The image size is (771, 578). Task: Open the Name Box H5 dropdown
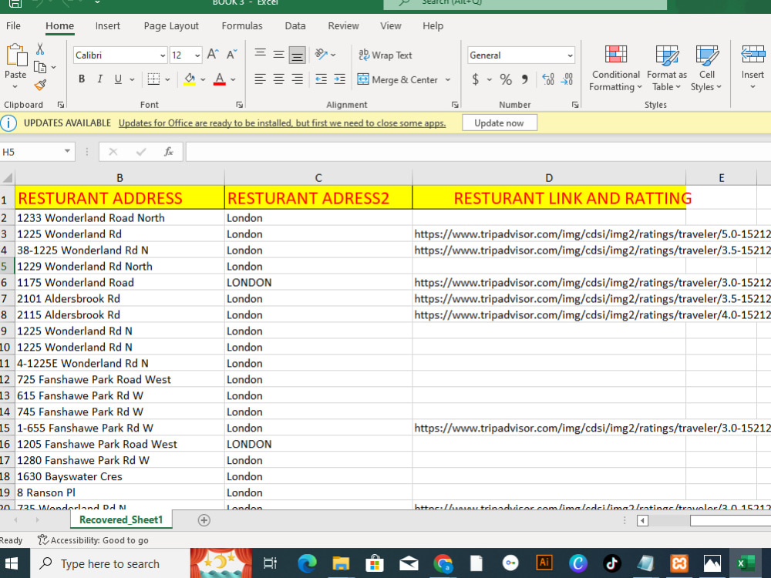click(x=67, y=151)
